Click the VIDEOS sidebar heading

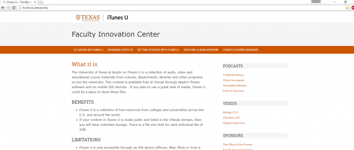pyautogui.click(x=230, y=104)
